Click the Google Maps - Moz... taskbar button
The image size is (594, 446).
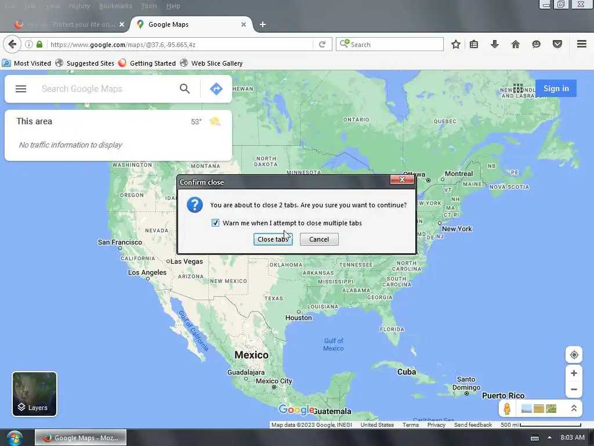coord(81,438)
